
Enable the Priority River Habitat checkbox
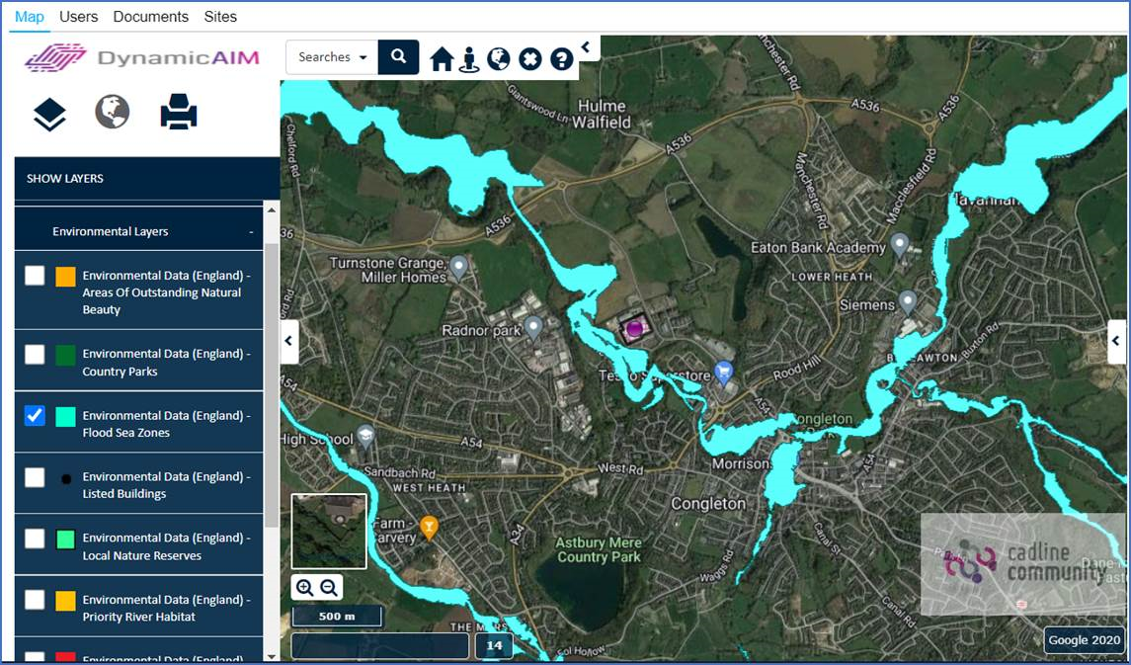pyautogui.click(x=35, y=600)
